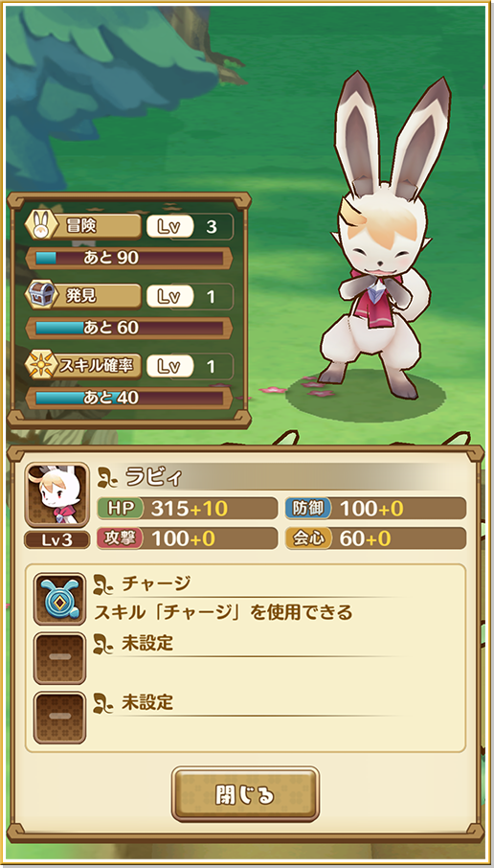Click the 会心 stat showing 60+0
The height and width of the screenshot is (868, 494).
[375, 538]
